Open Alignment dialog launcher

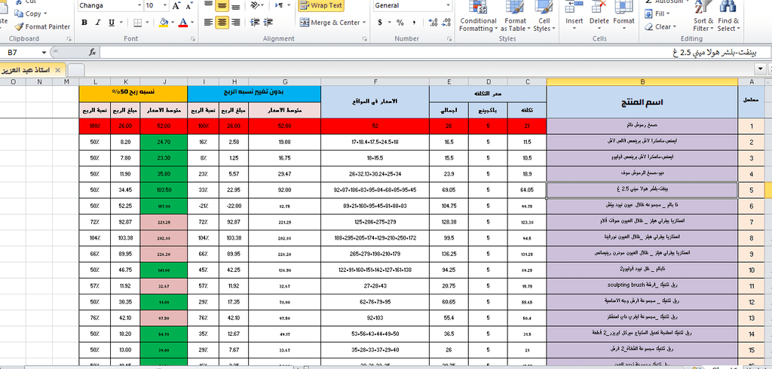[x=364, y=38]
